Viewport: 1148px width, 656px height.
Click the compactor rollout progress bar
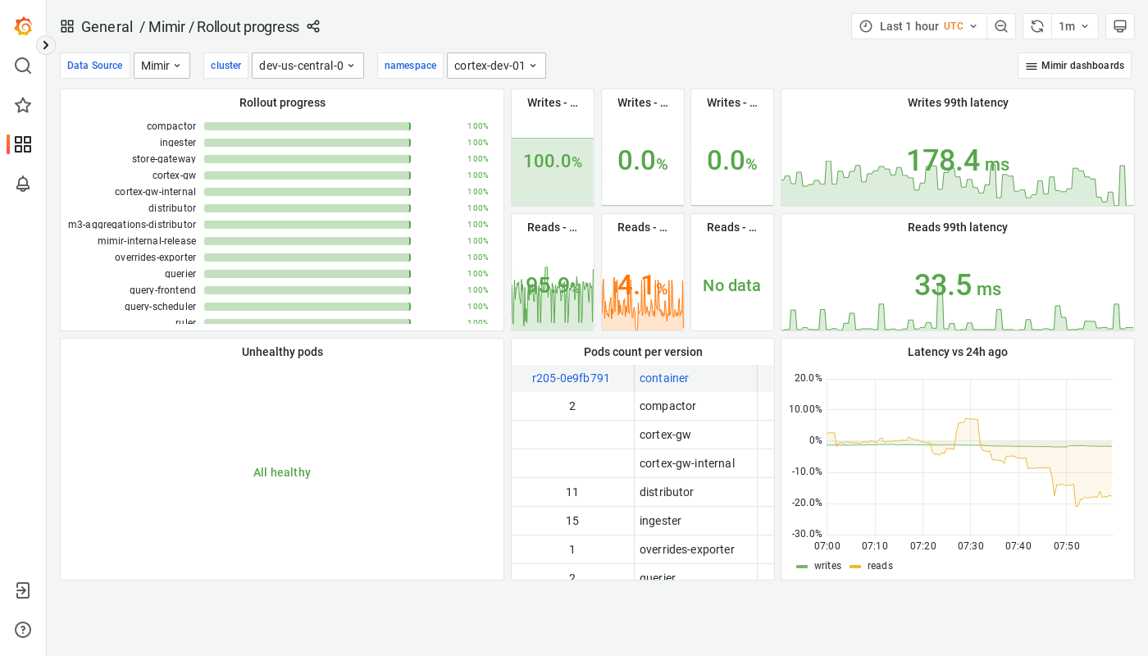[x=307, y=125]
